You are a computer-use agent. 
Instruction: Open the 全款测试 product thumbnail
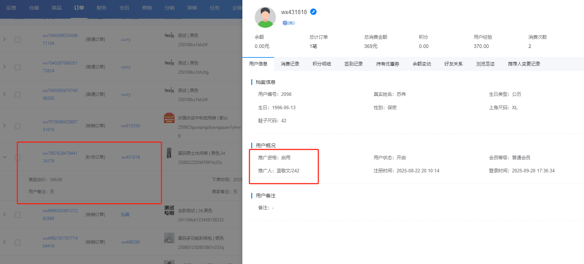(169, 210)
